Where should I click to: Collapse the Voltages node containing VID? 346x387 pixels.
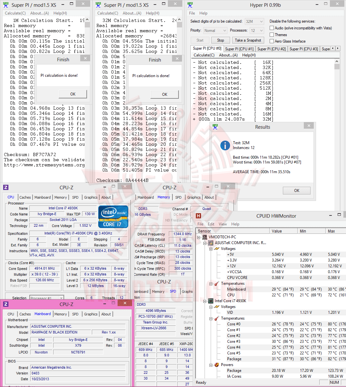coord(211,307)
